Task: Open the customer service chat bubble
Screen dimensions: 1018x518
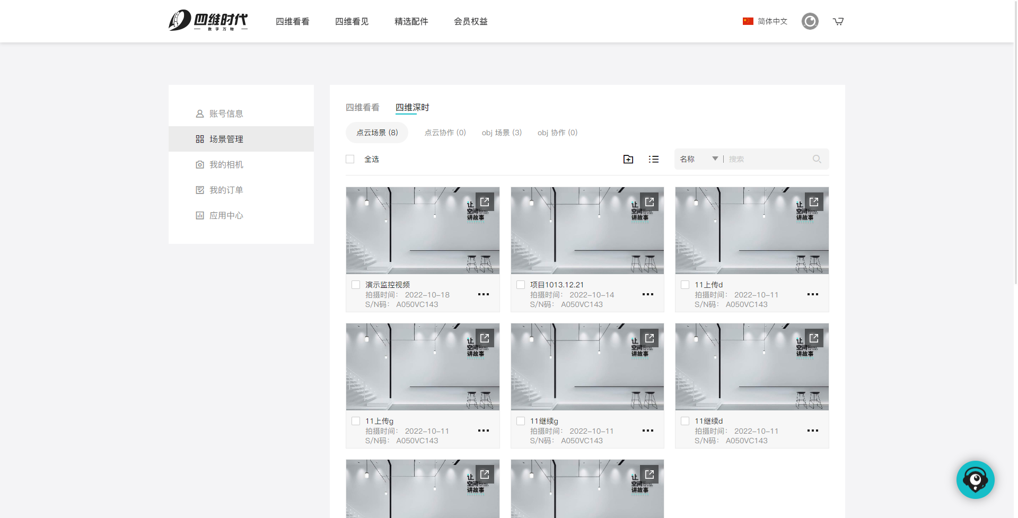Action: (975, 480)
